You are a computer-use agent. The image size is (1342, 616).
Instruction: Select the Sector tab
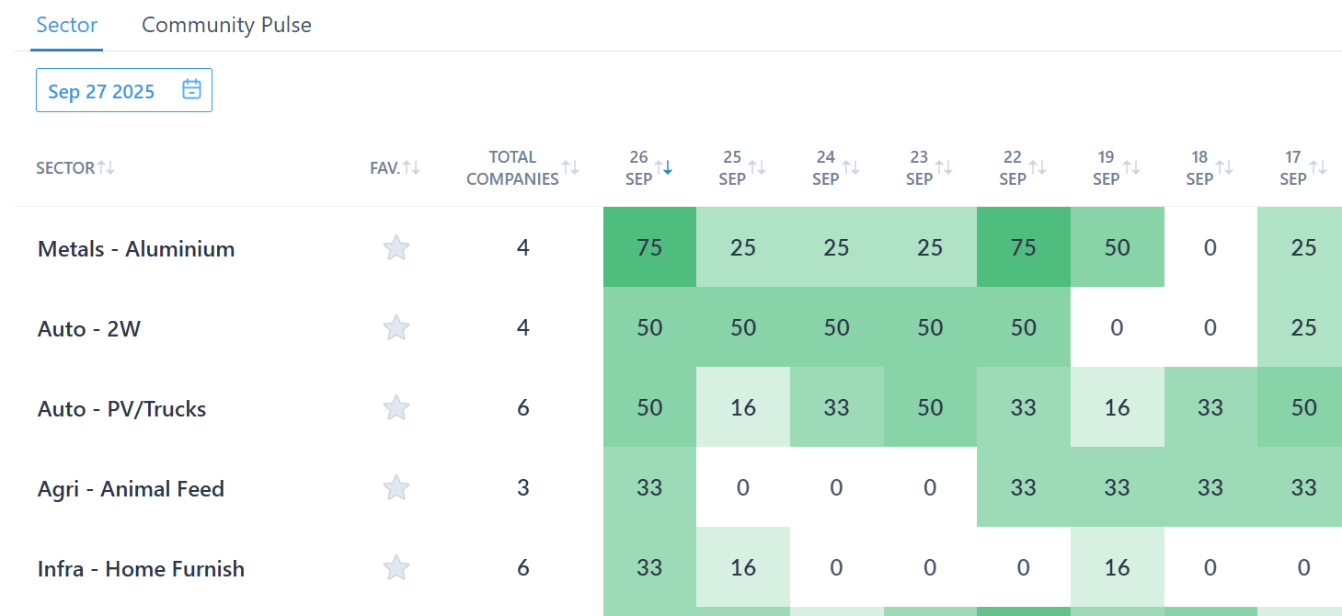[x=67, y=25]
